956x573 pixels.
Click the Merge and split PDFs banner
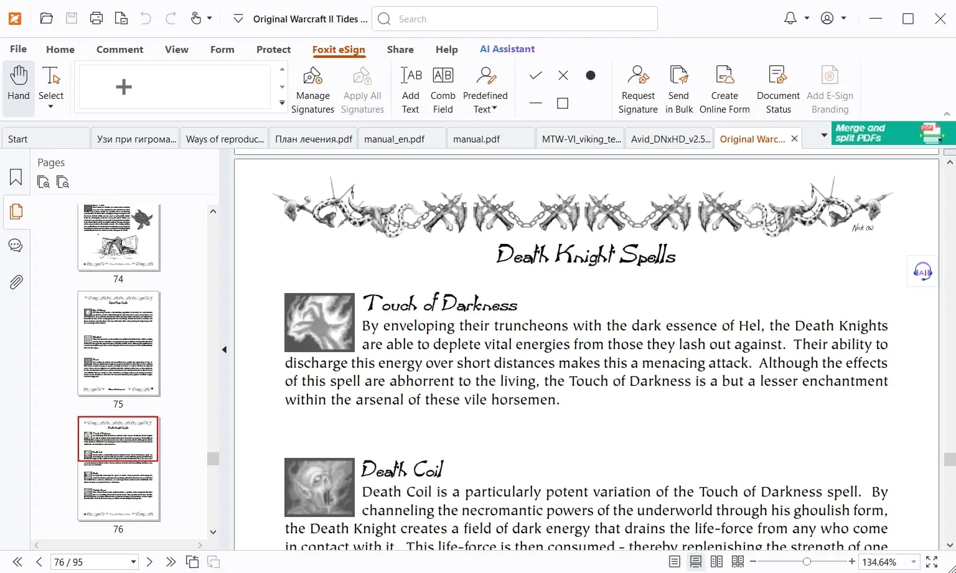coord(893,133)
